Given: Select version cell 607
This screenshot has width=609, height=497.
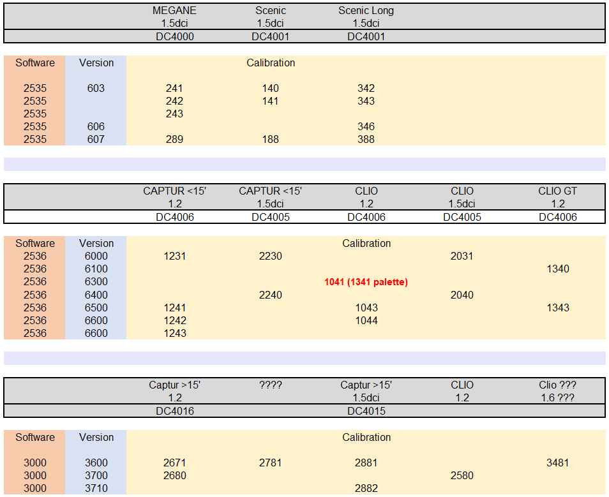Looking at the screenshot, I should click(96, 139).
